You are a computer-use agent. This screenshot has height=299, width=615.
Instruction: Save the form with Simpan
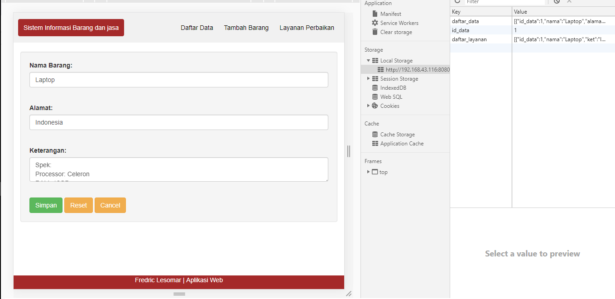tap(46, 205)
